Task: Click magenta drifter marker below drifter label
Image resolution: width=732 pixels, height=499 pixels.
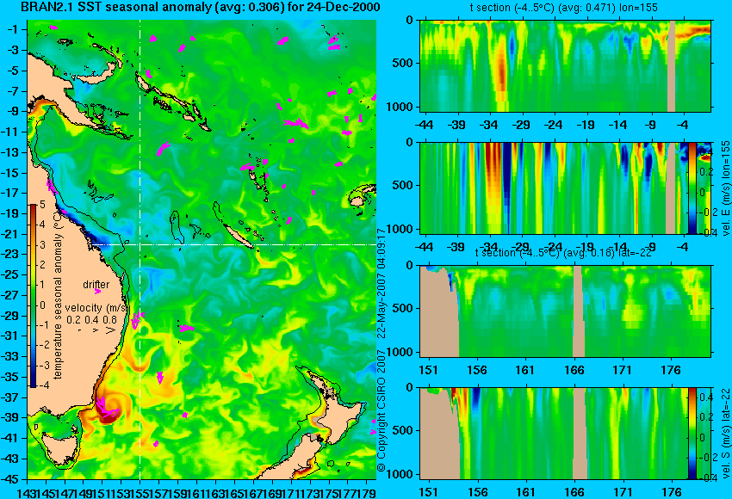Action: (97, 292)
